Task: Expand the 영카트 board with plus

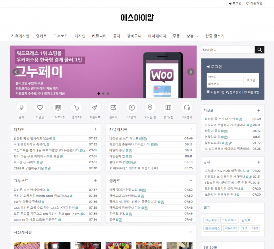Action: (x=191, y=181)
